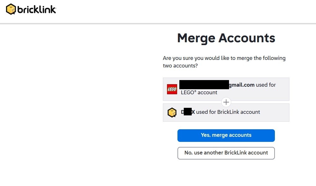Click the yellow BrickLink icon beside the username
The image size is (316, 186).
[x=172, y=113]
